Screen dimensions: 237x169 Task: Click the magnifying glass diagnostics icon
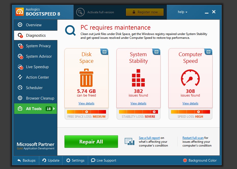[x=70, y=30]
